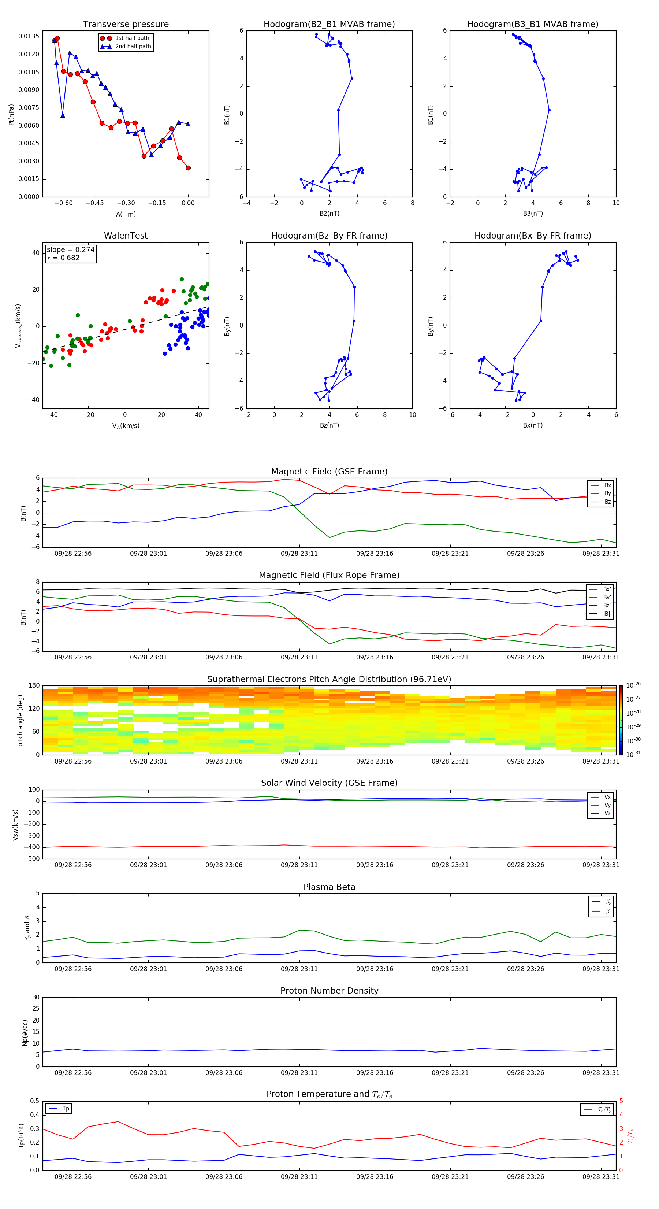Viewport: 659px width, 1209px height.
Task: Click "09/28 23:11" tick under Plasma Beta plot
Action: [x=299, y=969]
